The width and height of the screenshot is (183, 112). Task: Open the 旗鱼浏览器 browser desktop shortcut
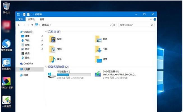click(6, 45)
